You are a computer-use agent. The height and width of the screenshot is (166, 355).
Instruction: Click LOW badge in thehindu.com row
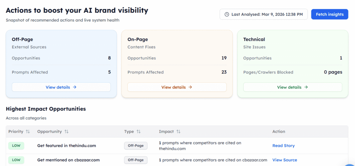(16, 146)
